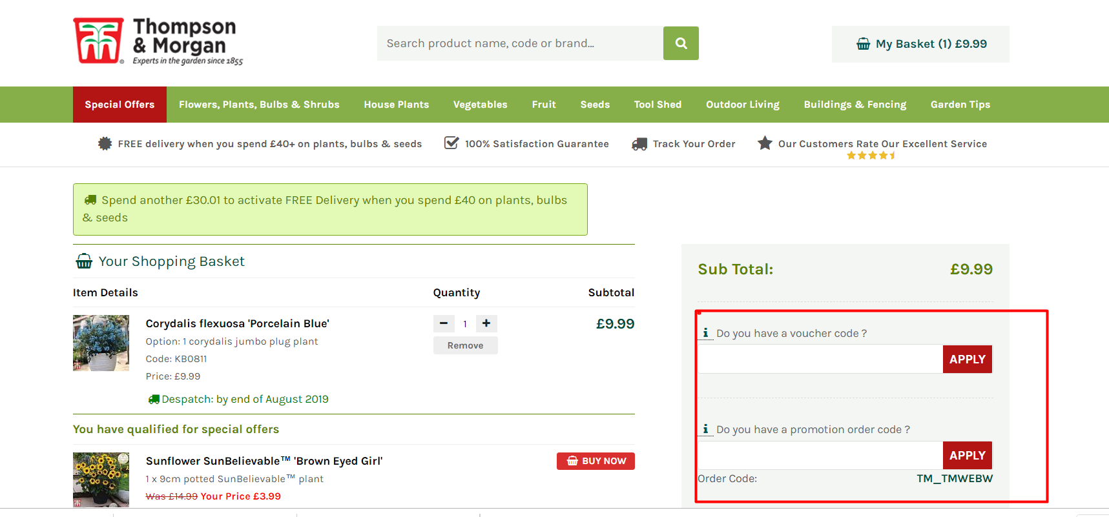Open Flowers, Plants, Bulbs & Shrubs menu
Screen dimensions: 1109x517
[x=259, y=105]
